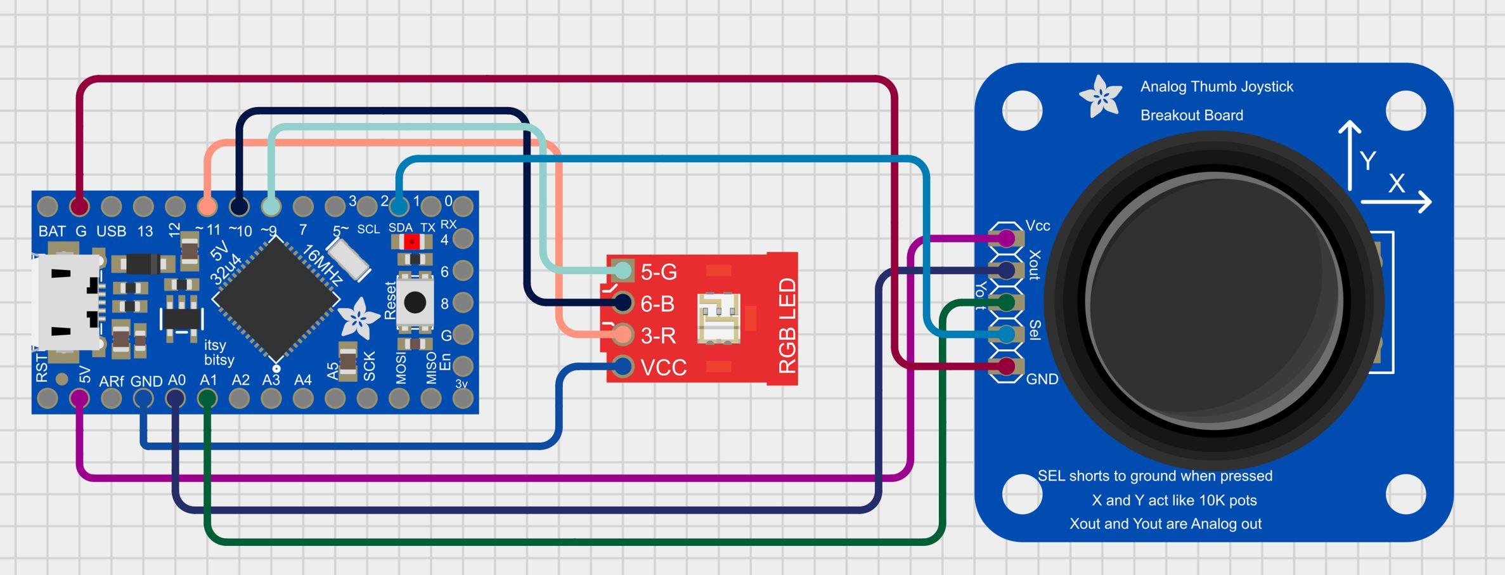Select the ~11 pin with the salmon wire

207,206
